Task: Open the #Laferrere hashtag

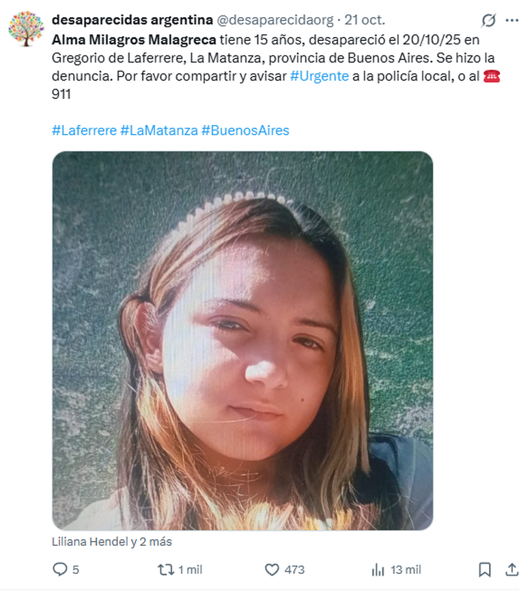Action: [x=85, y=130]
